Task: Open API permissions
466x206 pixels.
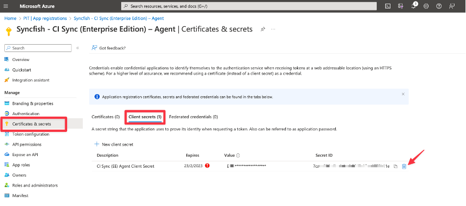Action: coord(27,145)
